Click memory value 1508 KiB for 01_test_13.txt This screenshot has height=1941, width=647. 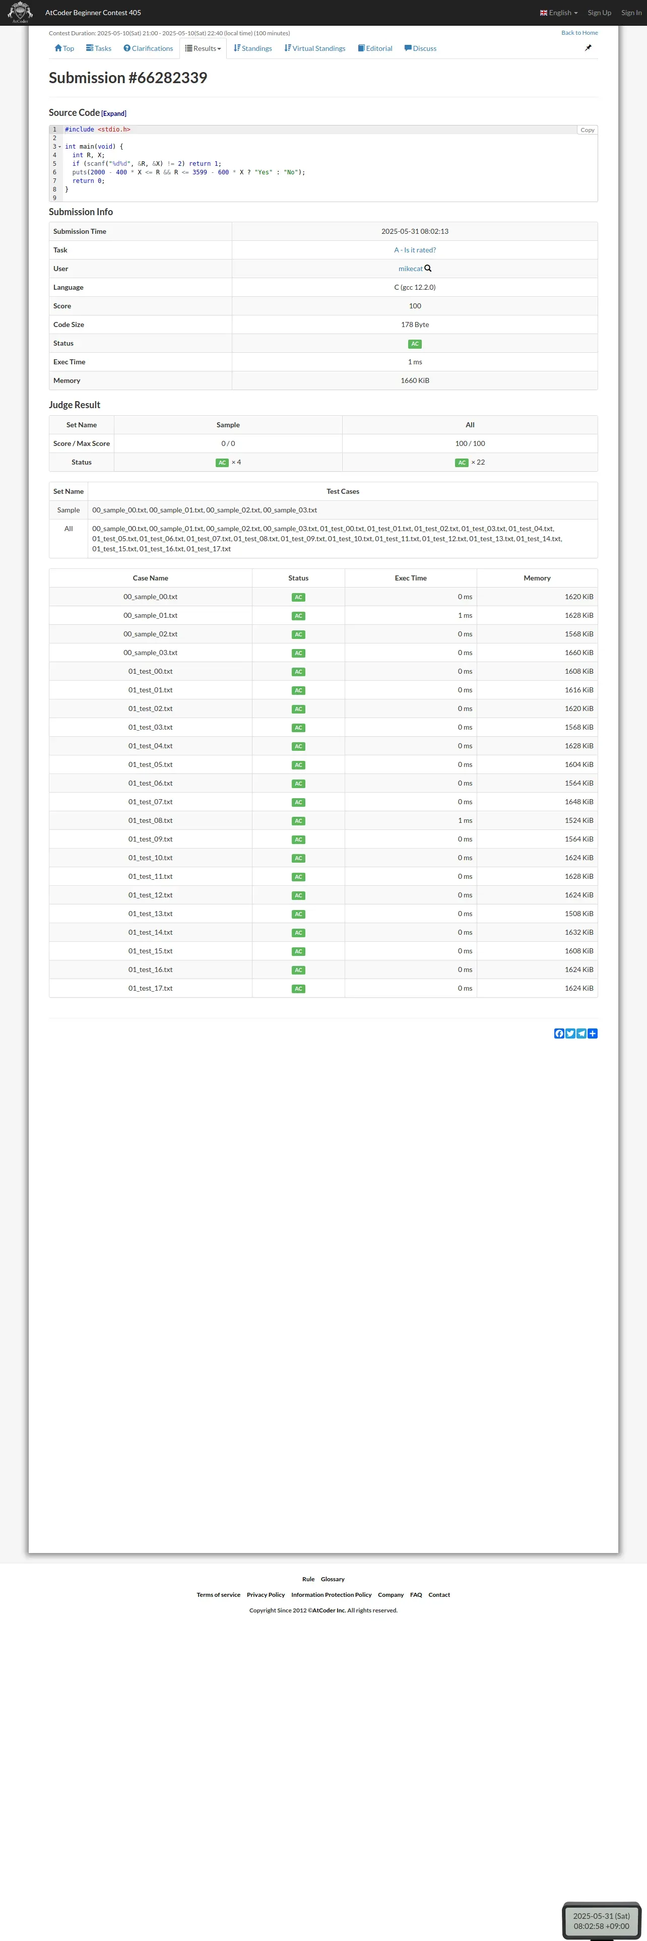click(578, 914)
